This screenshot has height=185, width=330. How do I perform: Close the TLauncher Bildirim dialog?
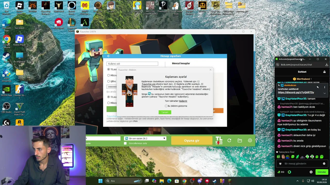[210, 70]
